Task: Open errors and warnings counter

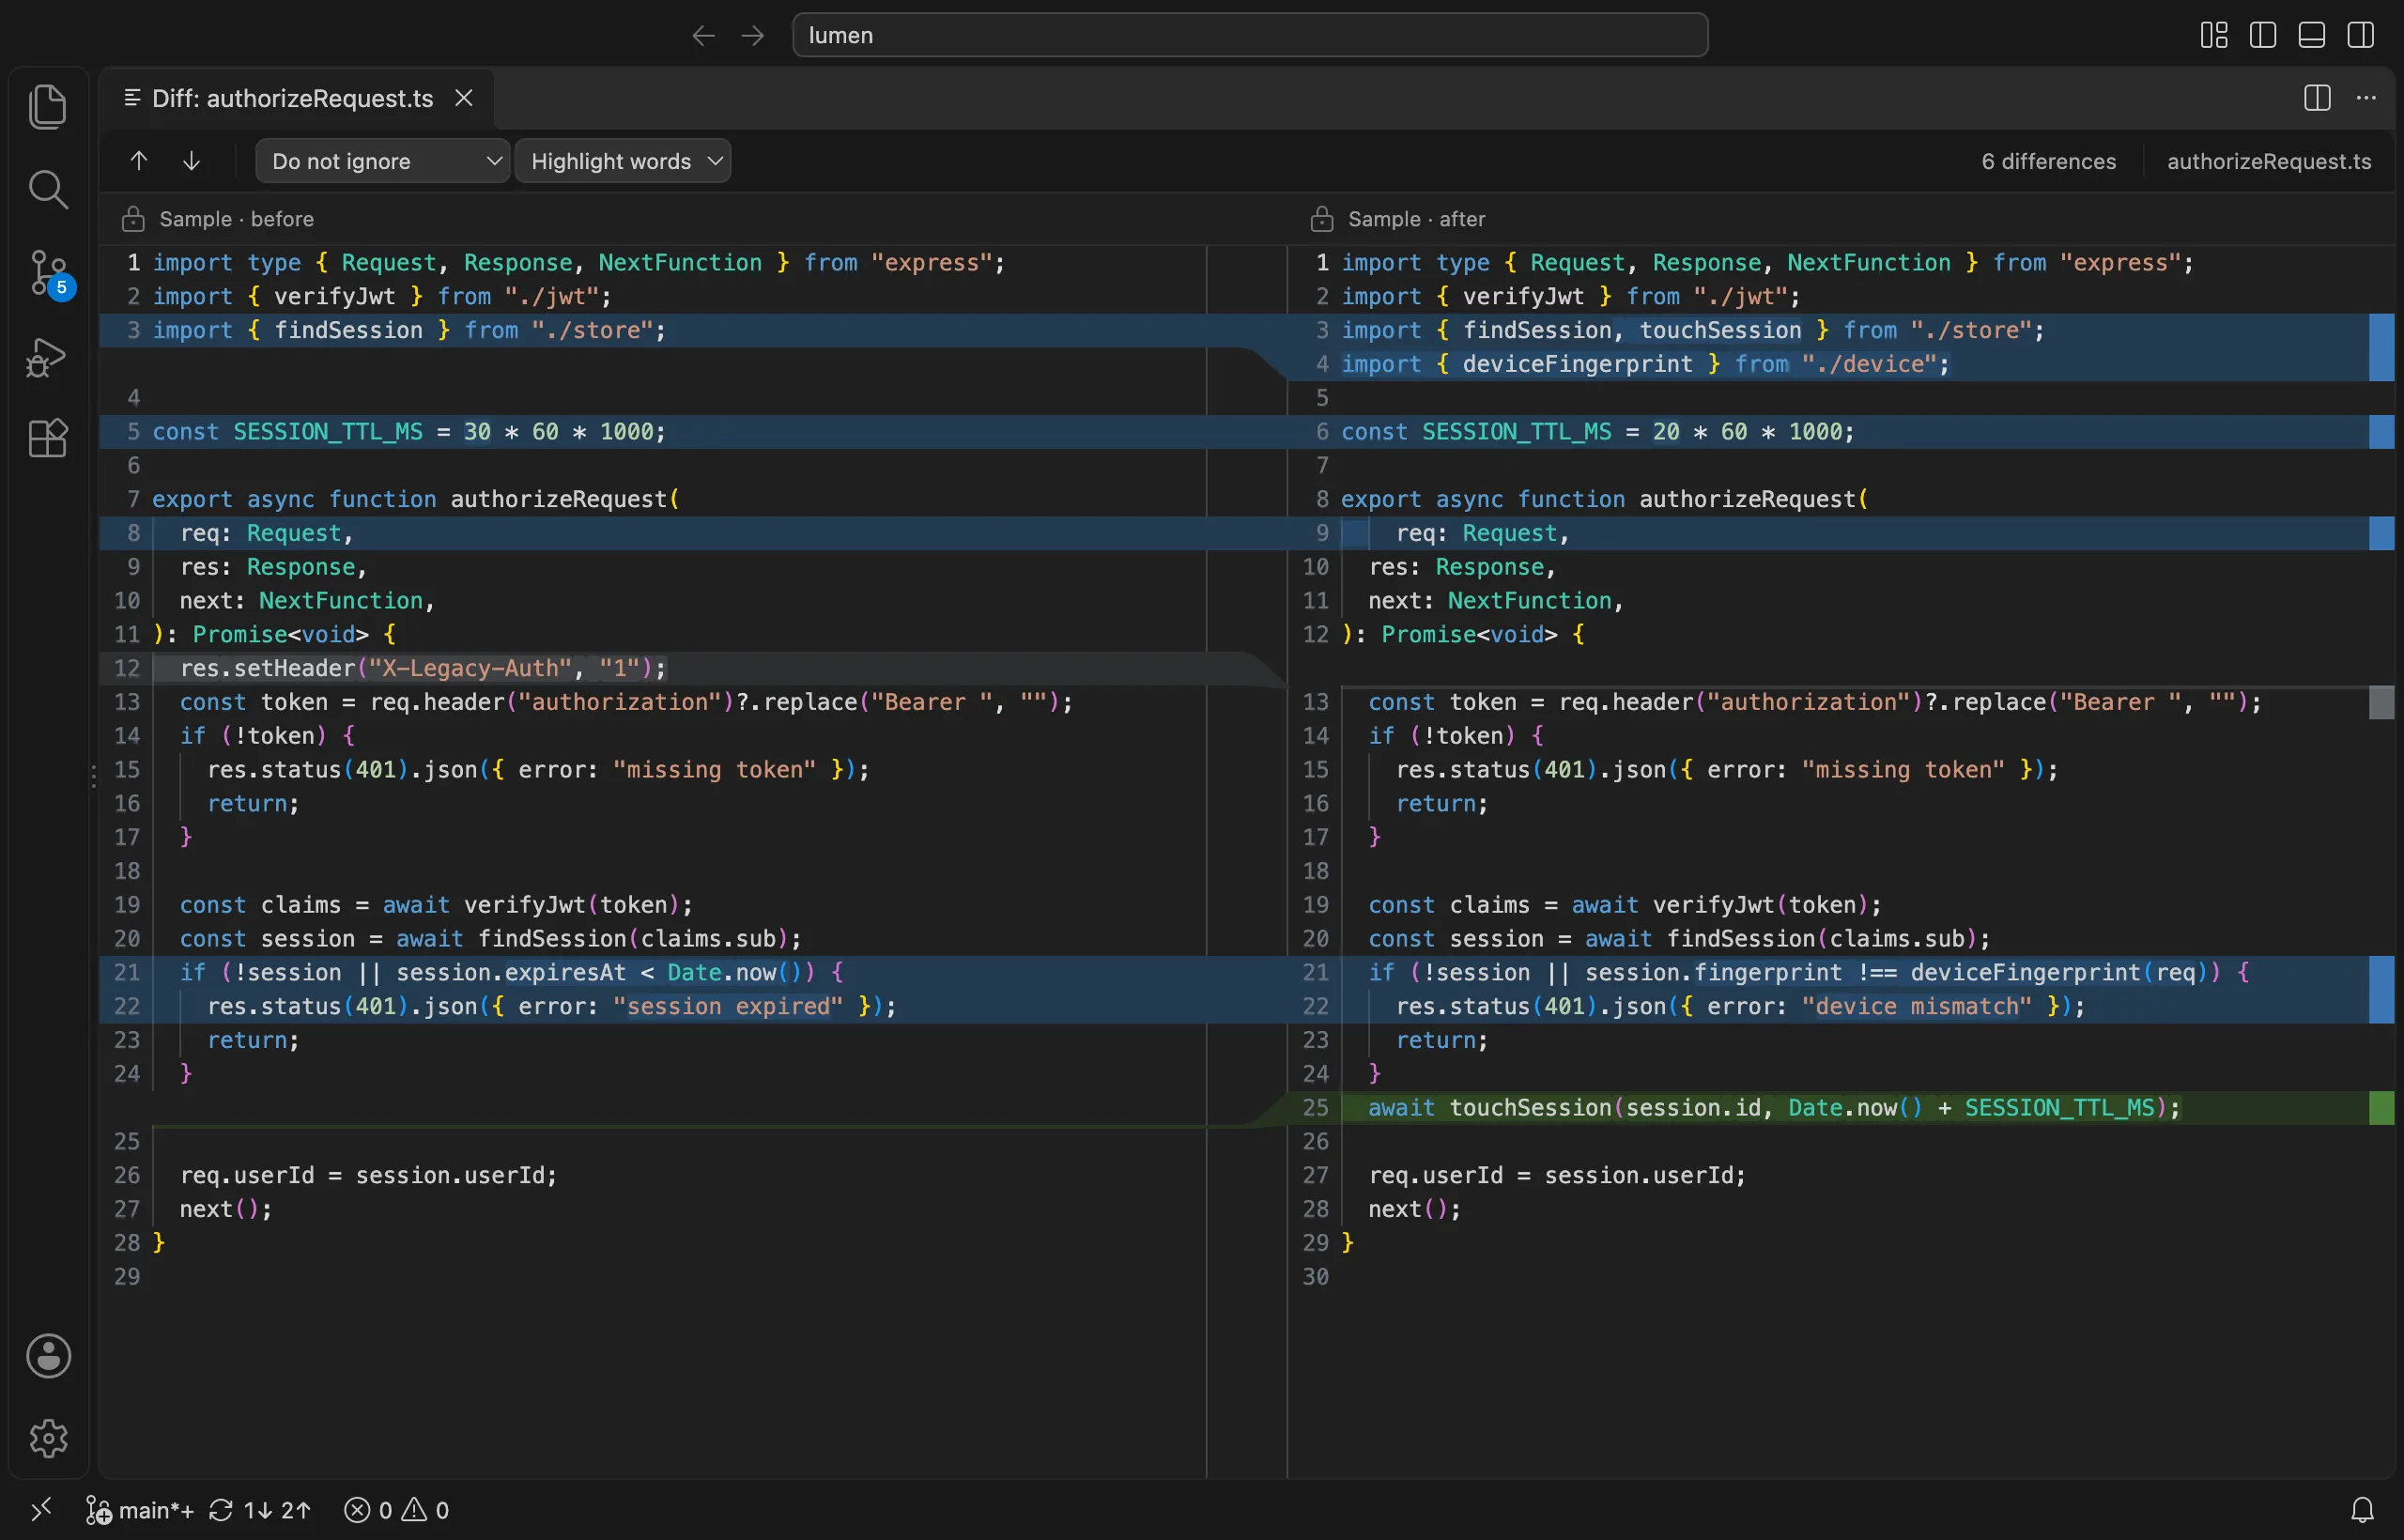Action: (397, 1510)
